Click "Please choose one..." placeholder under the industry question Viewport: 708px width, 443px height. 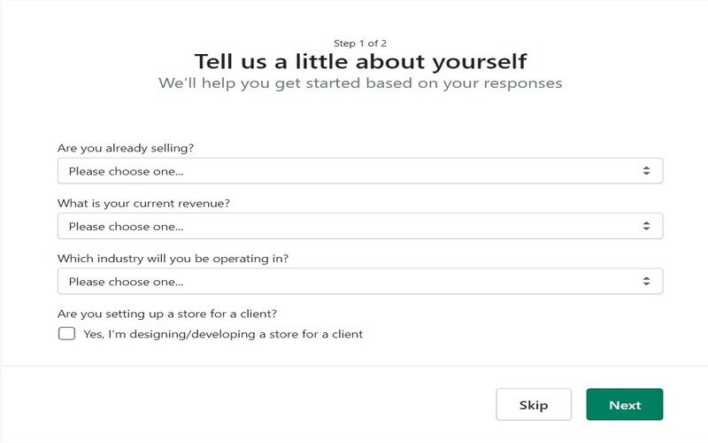pyautogui.click(x=126, y=281)
